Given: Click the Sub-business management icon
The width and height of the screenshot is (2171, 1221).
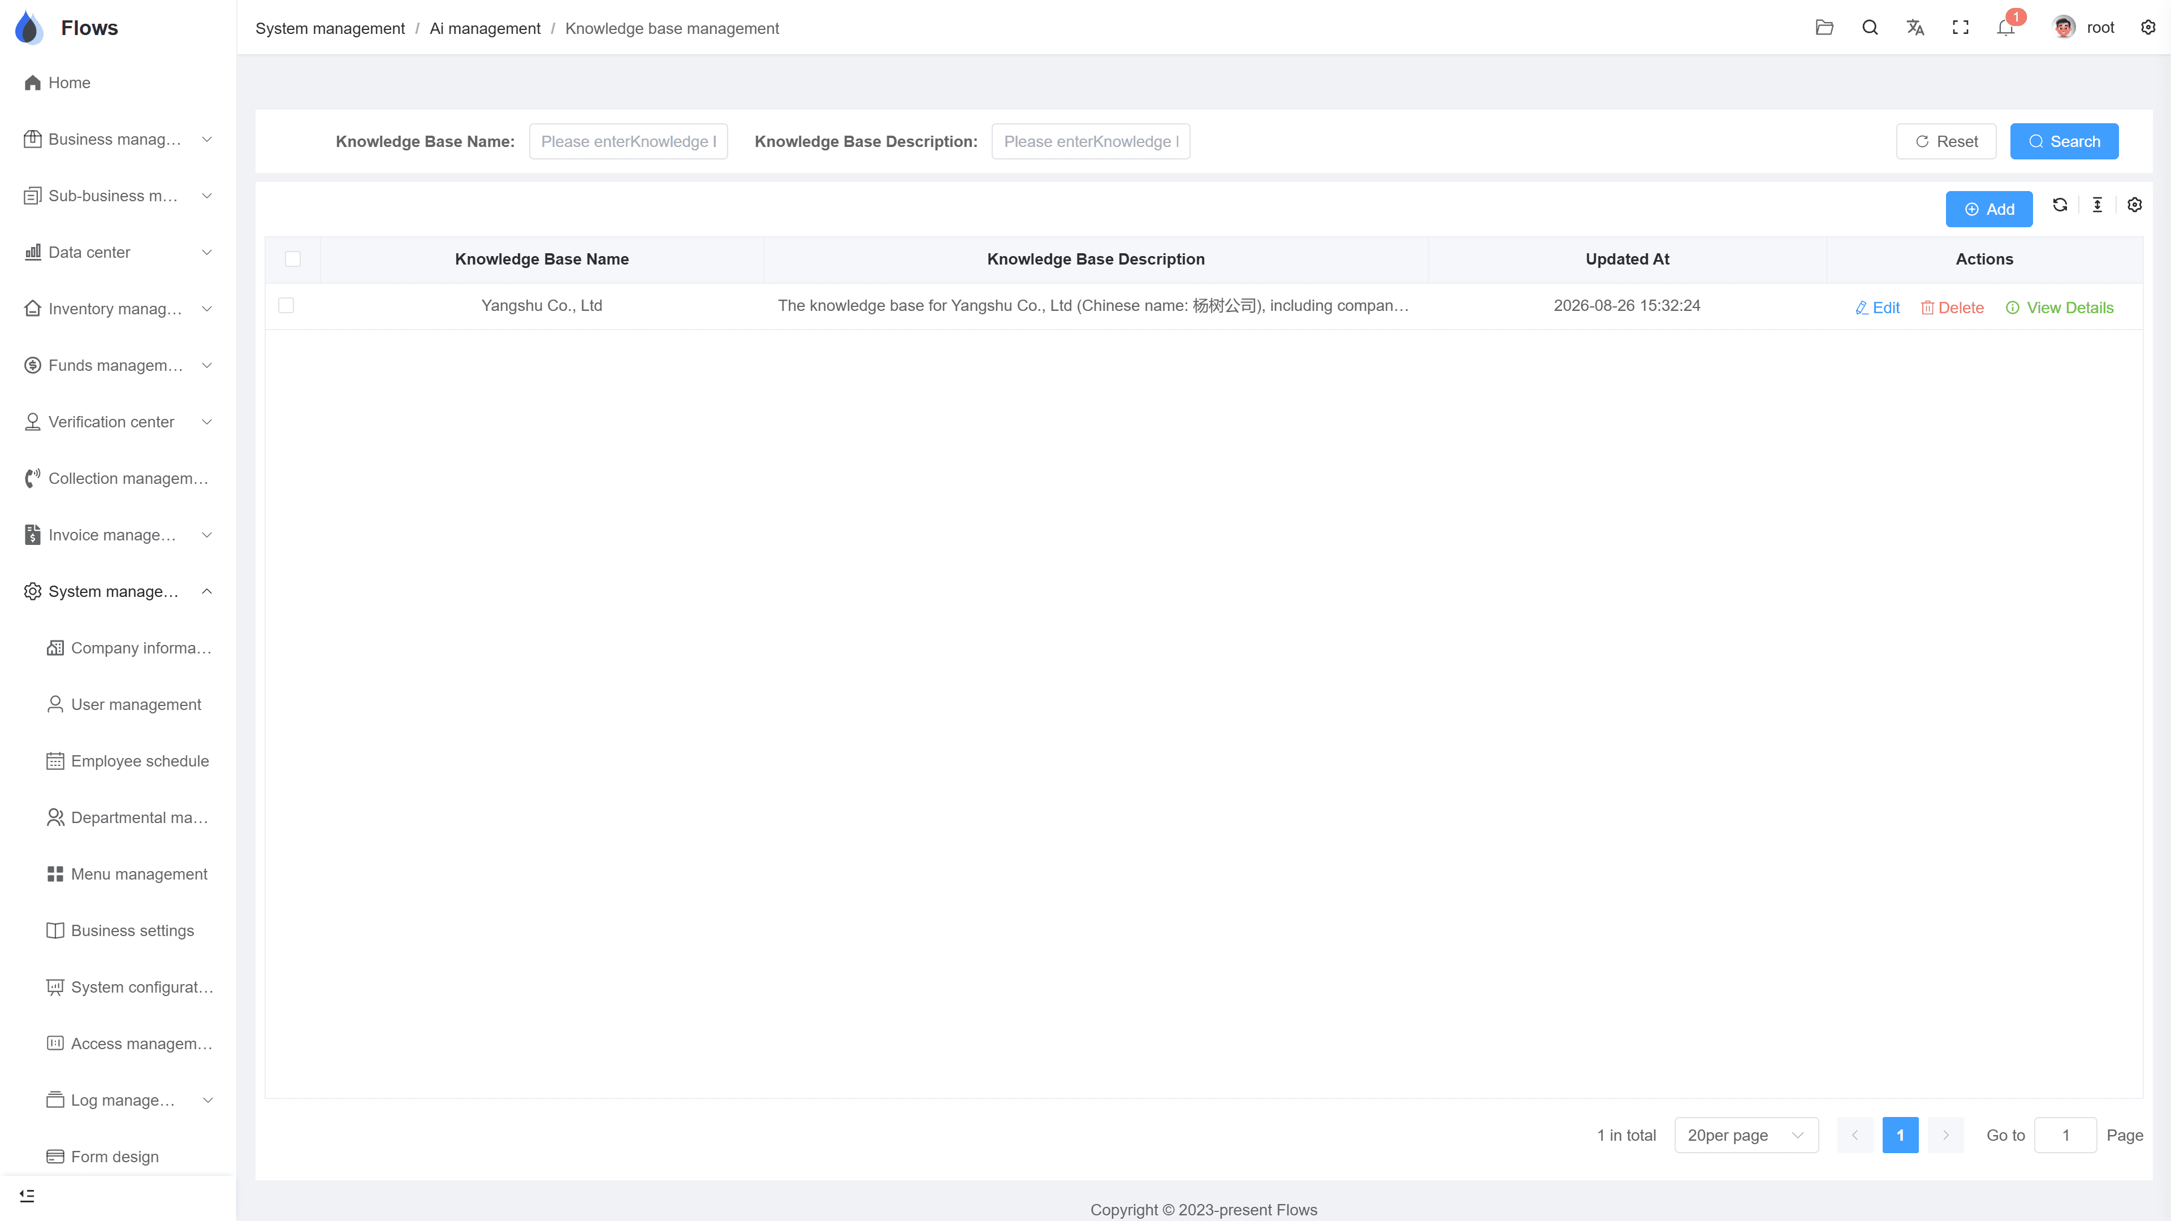Looking at the screenshot, I should 33,196.
